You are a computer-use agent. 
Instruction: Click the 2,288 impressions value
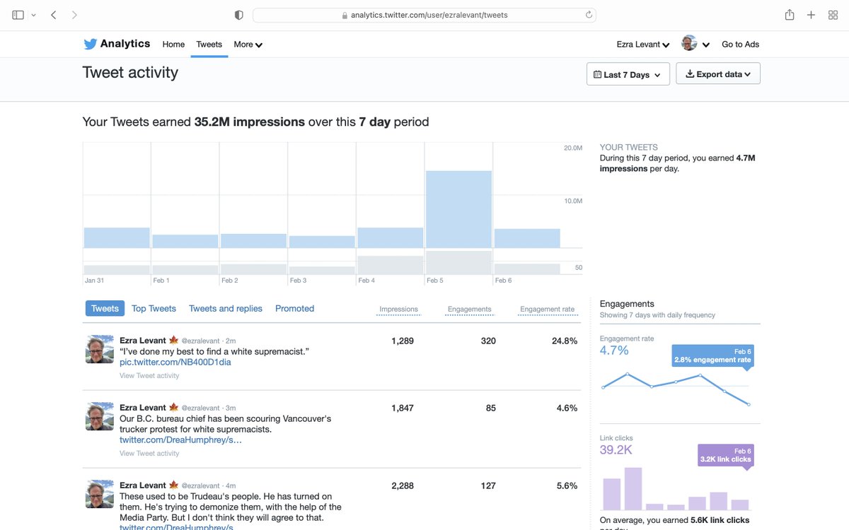(x=403, y=485)
